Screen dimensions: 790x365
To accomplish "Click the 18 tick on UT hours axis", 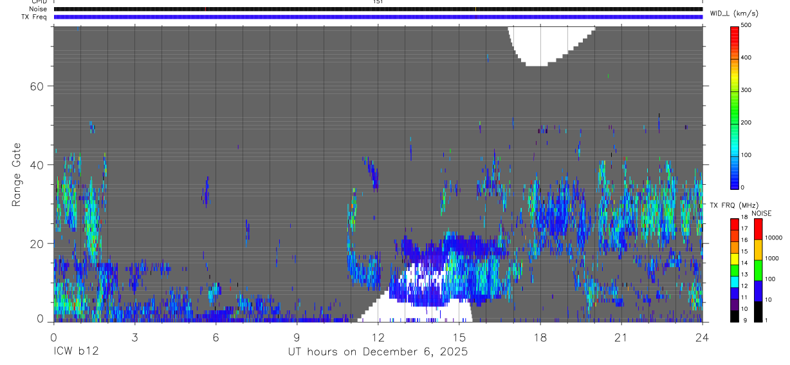I will coord(540,337).
